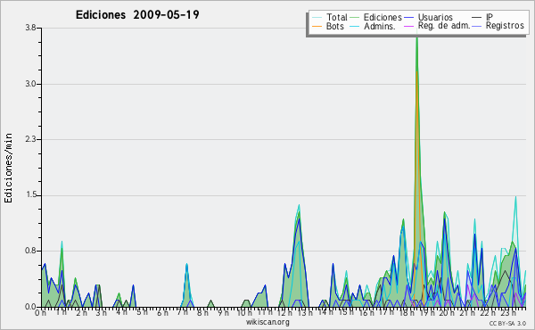Click the 0.8 y-axis value
The height and width of the screenshot is (330, 535).
coord(31,252)
